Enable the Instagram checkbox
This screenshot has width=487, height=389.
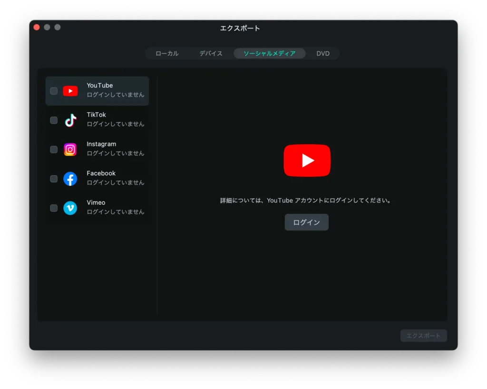(x=54, y=150)
